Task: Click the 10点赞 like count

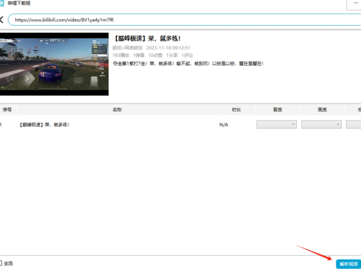Action: pyautogui.click(x=155, y=55)
